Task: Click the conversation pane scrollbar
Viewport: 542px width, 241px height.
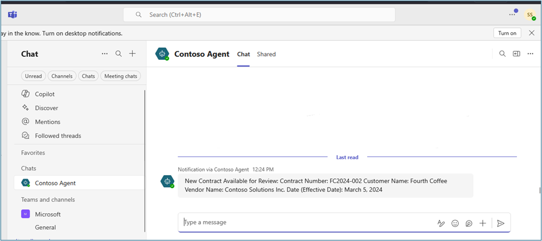Action: click(540, 190)
